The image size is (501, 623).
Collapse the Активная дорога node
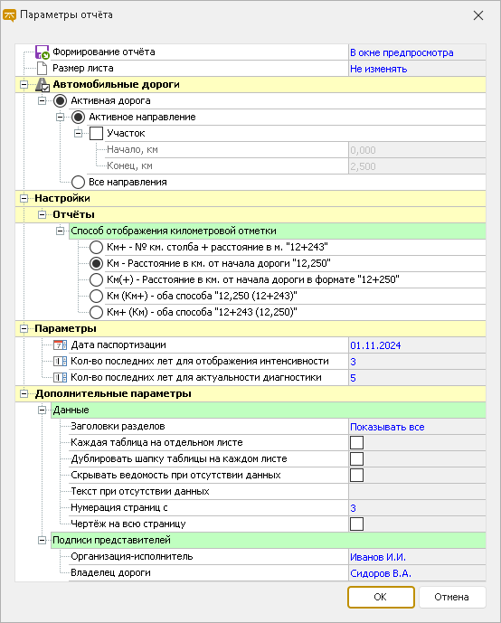coord(43,101)
